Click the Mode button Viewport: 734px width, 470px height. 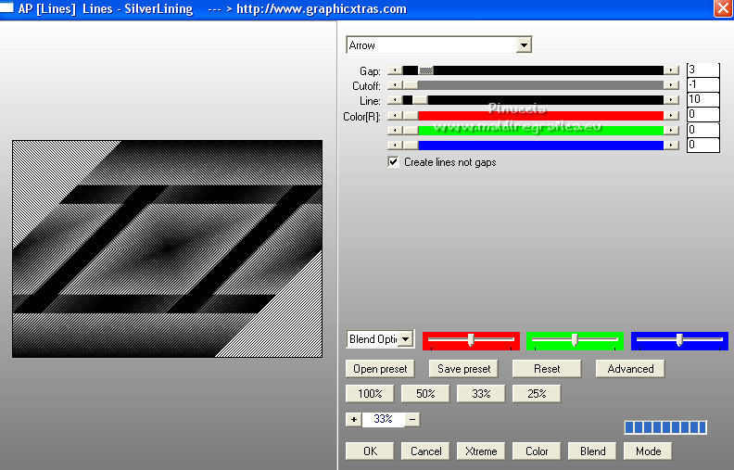[648, 451]
